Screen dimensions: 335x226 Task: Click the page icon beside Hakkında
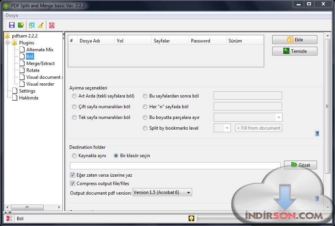click(x=15, y=98)
